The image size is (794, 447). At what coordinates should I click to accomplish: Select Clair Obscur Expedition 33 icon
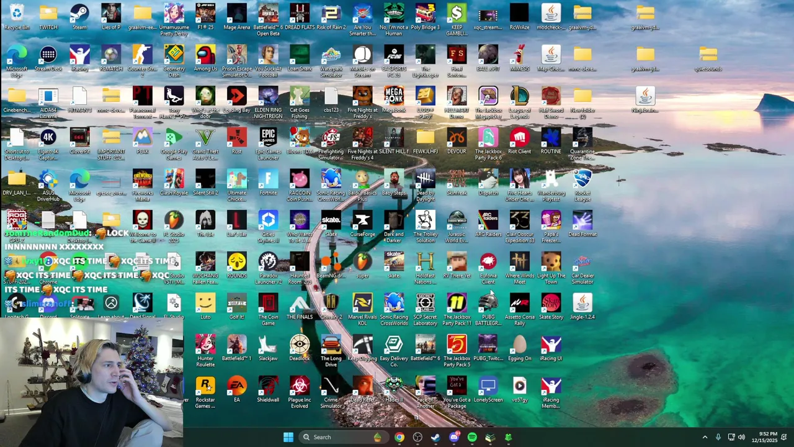tap(520, 227)
